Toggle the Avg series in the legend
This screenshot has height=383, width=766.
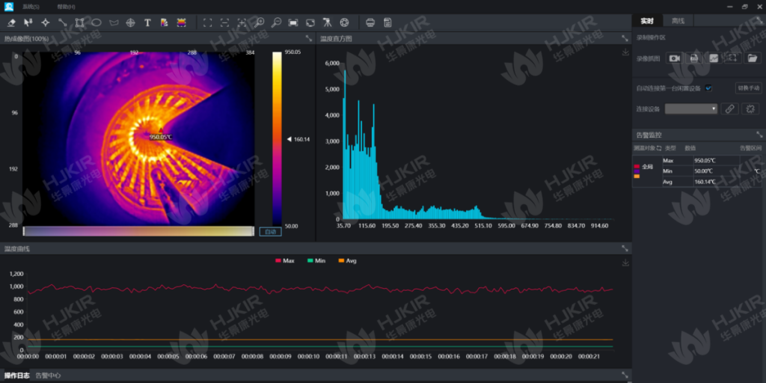(347, 260)
